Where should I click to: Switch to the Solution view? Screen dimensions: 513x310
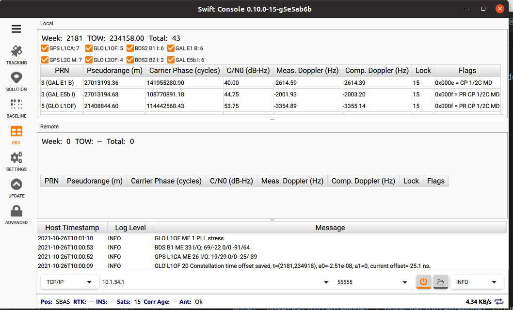(x=16, y=82)
